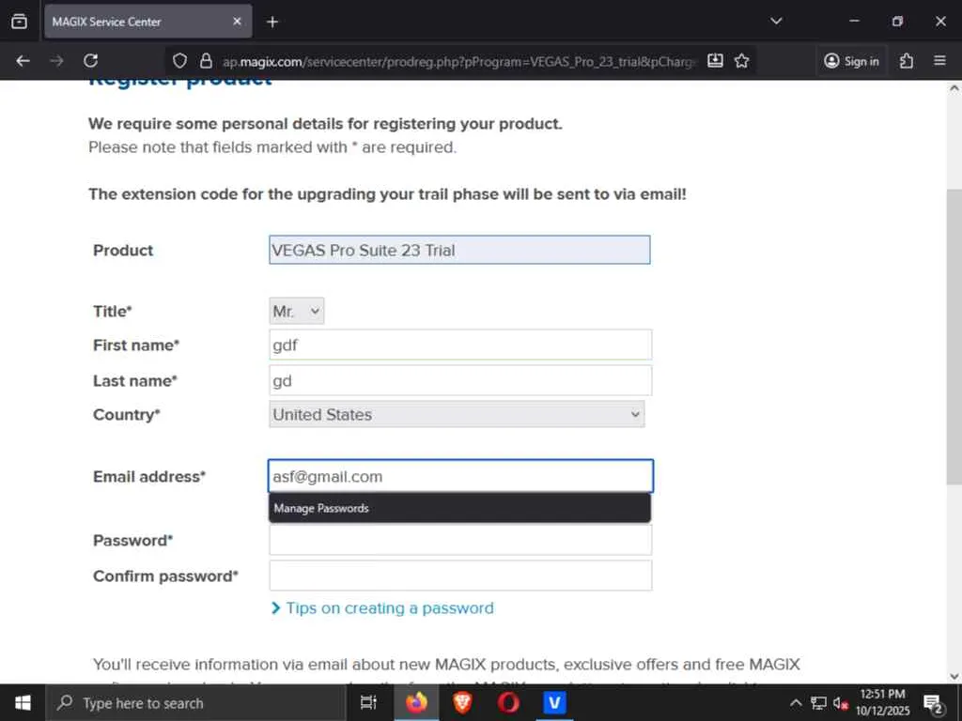Switch to Firefox in the taskbar

coord(416,702)
